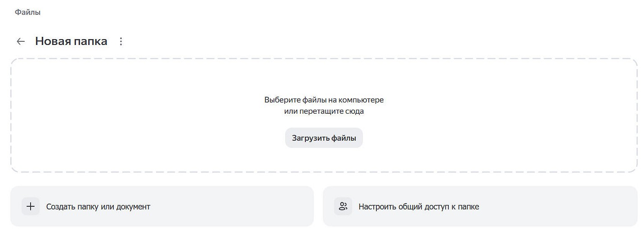Image resolution: width=644 pixels, height=240 pixels.
Task: Click the back arrow next to Новая папка
Action: [x=21, y=41]
